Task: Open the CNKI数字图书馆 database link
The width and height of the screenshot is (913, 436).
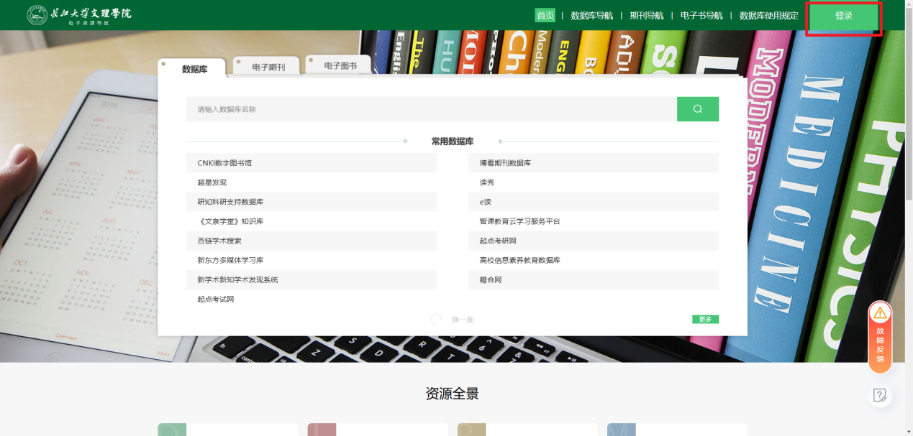Action: [224, 163]
